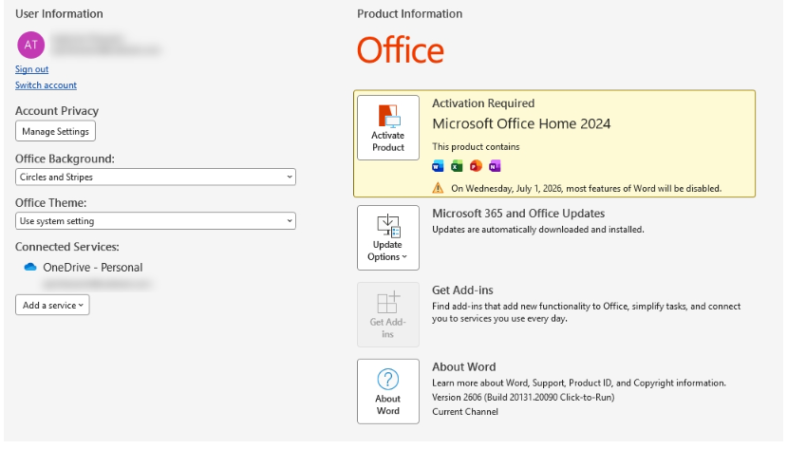This screenshot has height=449, width=787.
Task: Click the Office logo text
Action: [401, 50]
